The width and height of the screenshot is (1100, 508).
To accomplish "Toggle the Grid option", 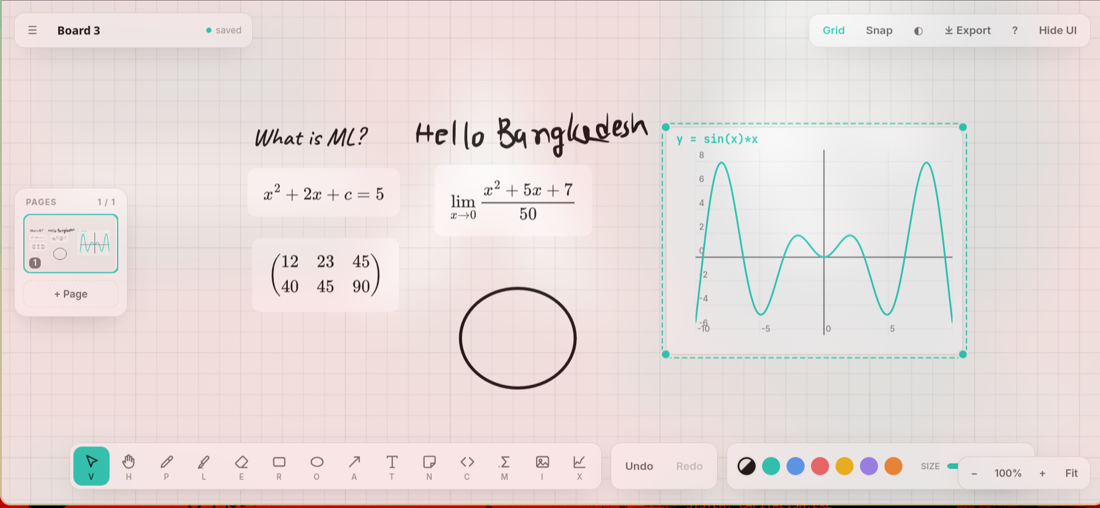I will coord(833,30).
